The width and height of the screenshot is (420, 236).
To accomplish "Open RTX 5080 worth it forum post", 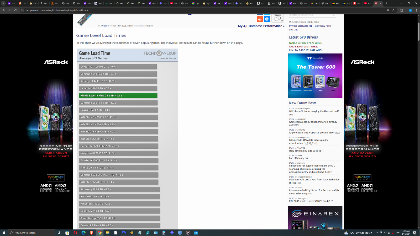I will point(309,201).
